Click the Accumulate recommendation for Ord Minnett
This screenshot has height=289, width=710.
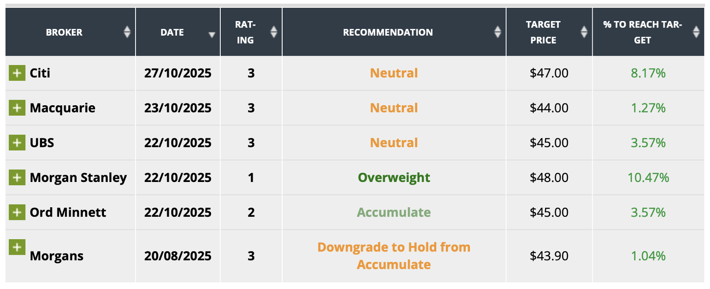[x=394, y=212]
